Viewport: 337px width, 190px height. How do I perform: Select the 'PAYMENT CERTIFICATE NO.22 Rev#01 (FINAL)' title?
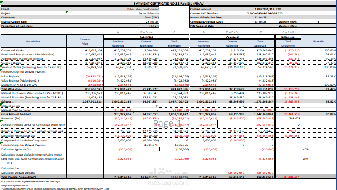click(169, 3)
